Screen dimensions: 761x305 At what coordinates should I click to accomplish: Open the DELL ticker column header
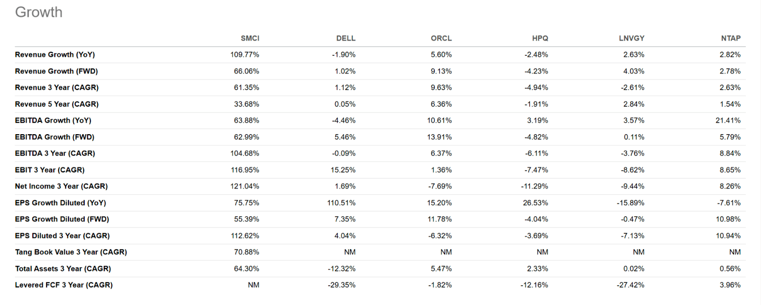346,39
